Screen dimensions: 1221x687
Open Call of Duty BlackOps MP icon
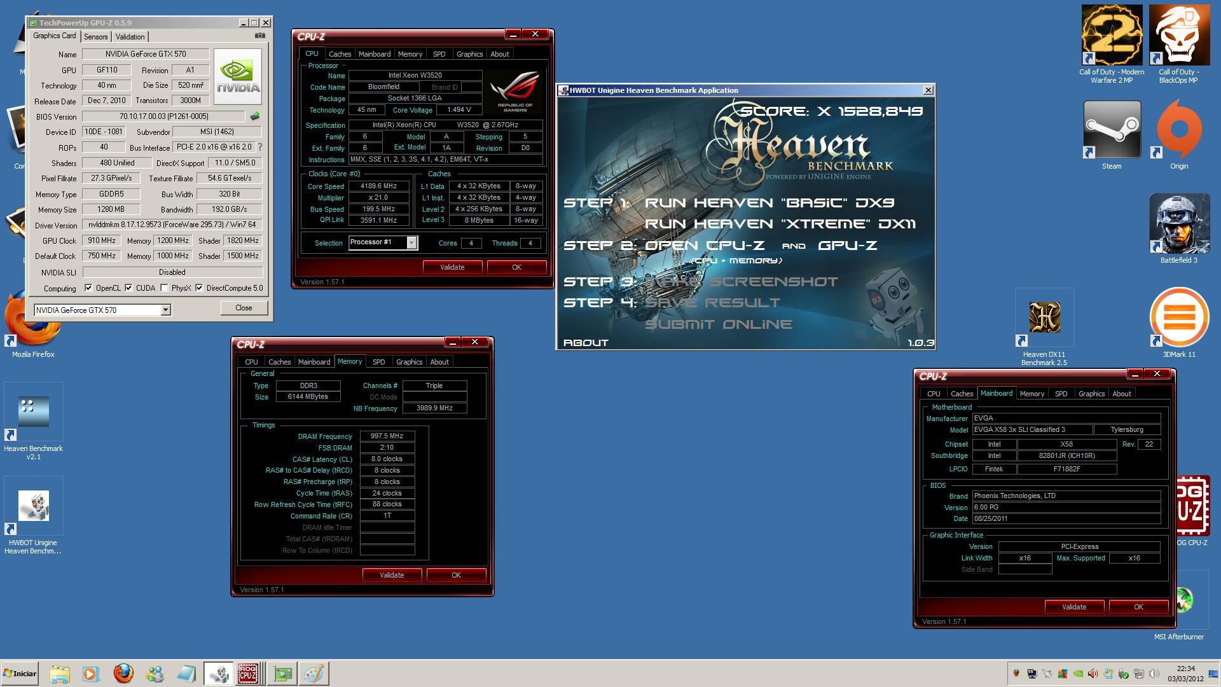(1178, 45)
